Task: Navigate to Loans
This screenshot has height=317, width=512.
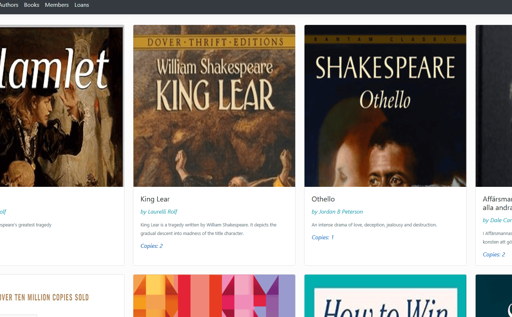Action: coord(82,5)
